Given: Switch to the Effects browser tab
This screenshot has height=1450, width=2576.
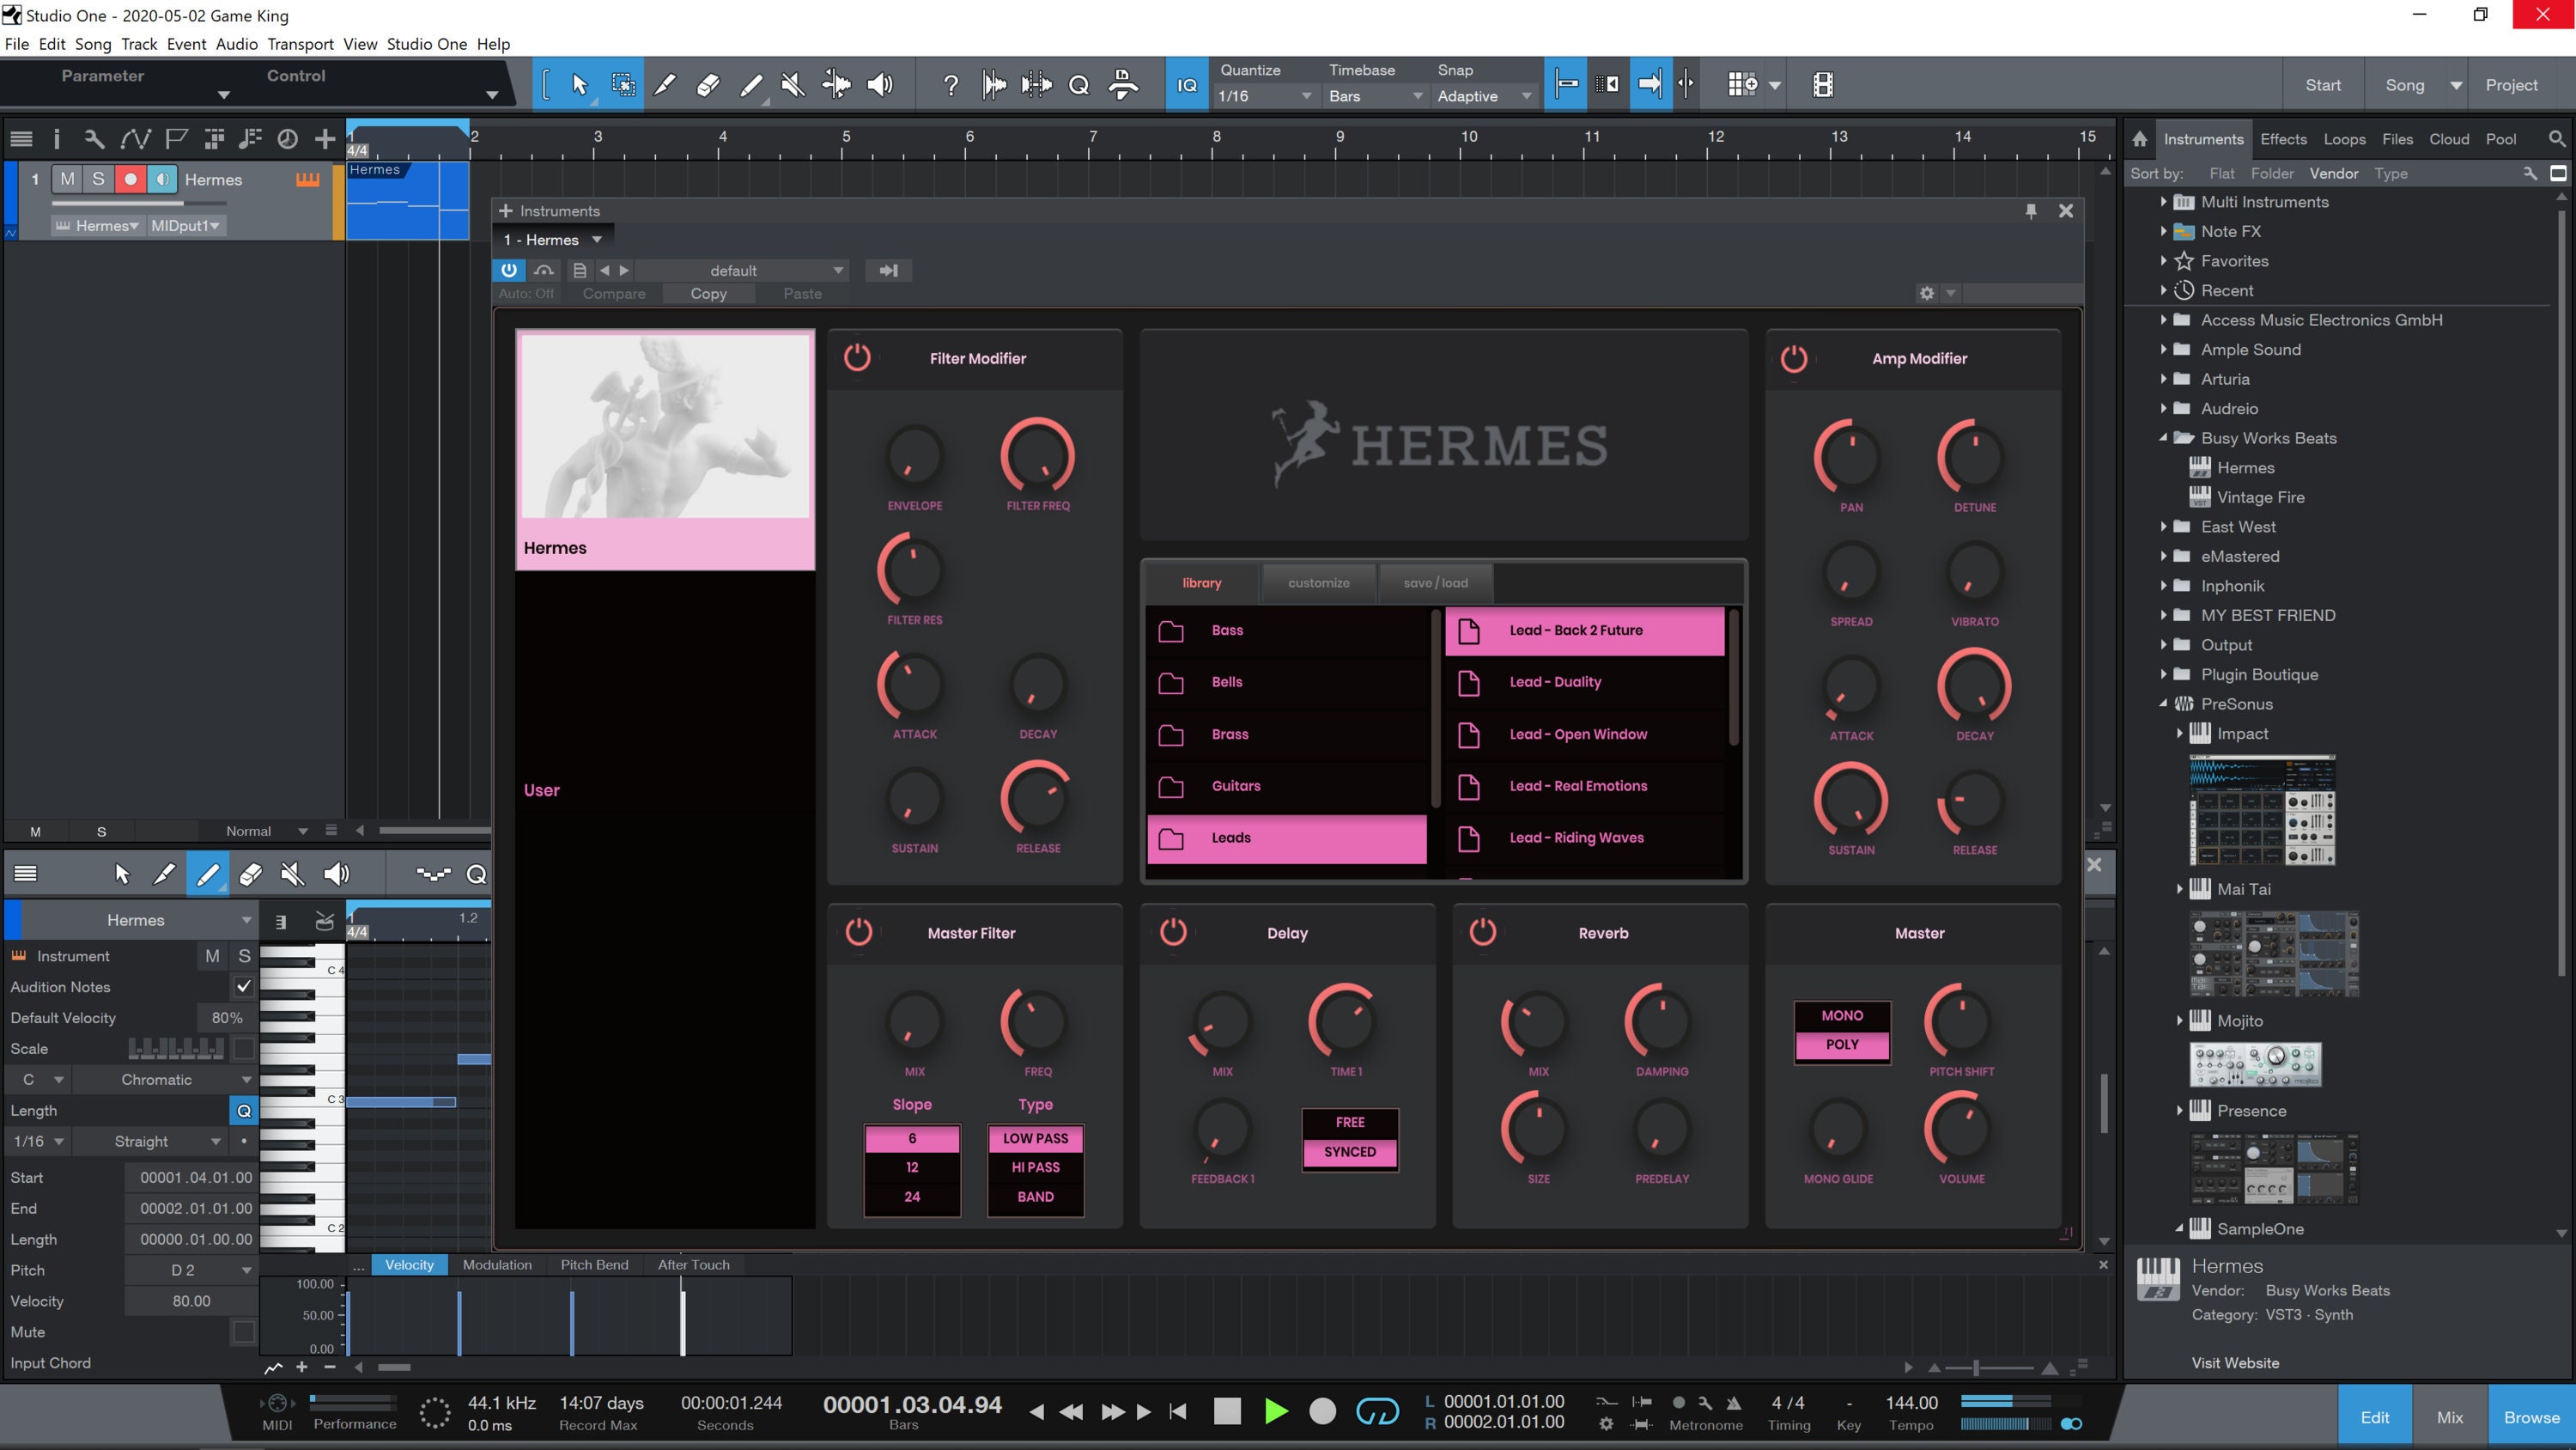Looking at the screenshot, I should [x=2284, y=139].
